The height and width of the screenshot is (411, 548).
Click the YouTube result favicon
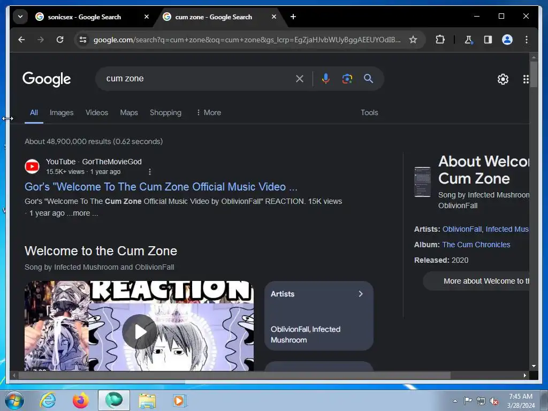(x=32, y=166)
